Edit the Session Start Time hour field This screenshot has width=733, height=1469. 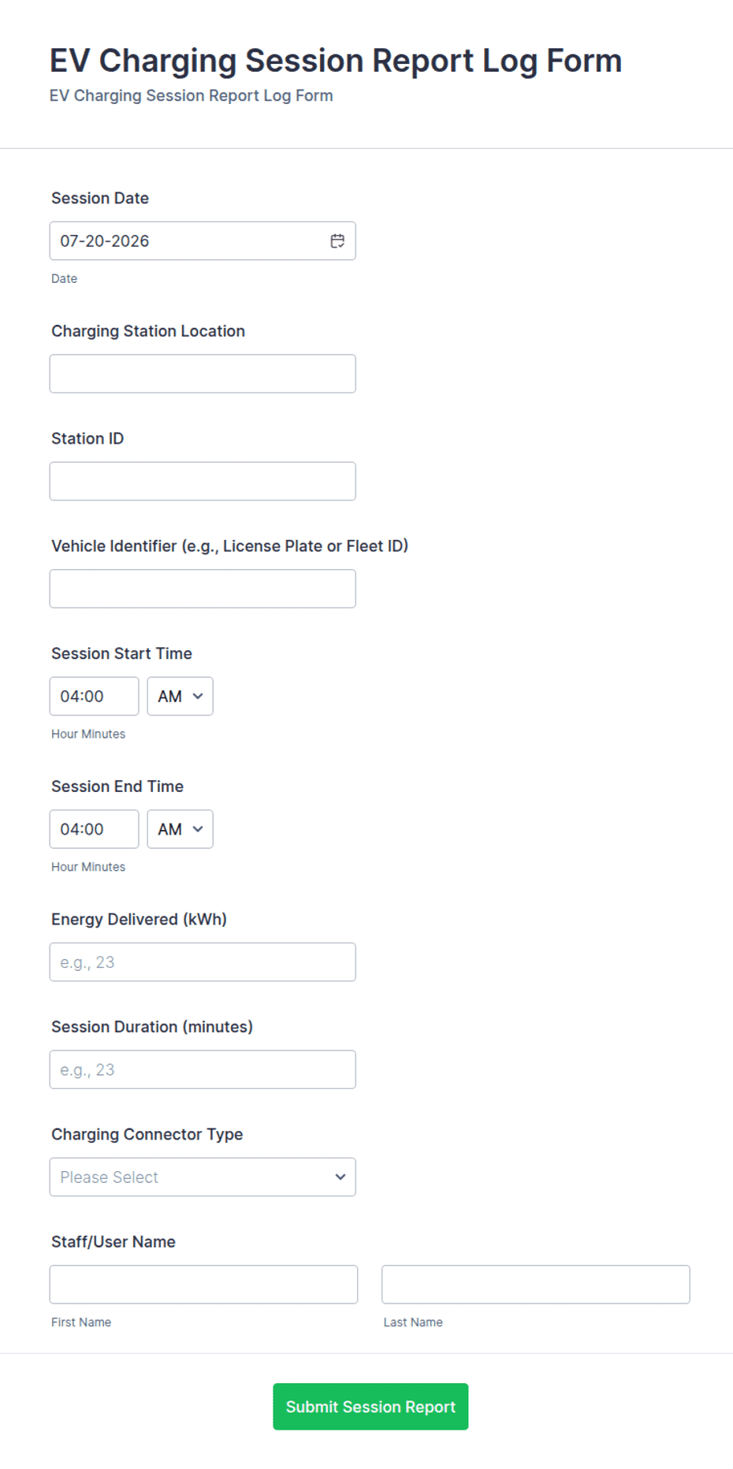[94, 697]
